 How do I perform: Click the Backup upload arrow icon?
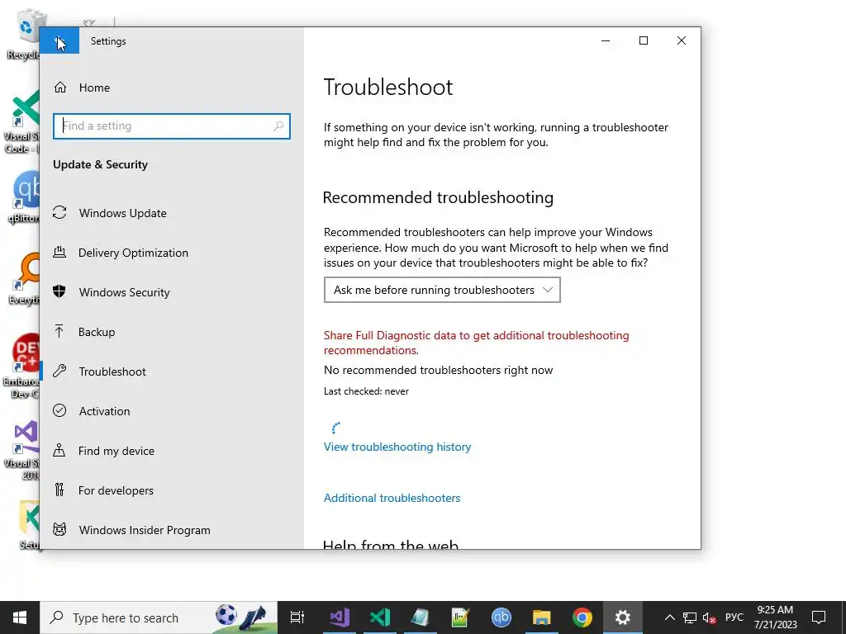[x=59, y=331]
